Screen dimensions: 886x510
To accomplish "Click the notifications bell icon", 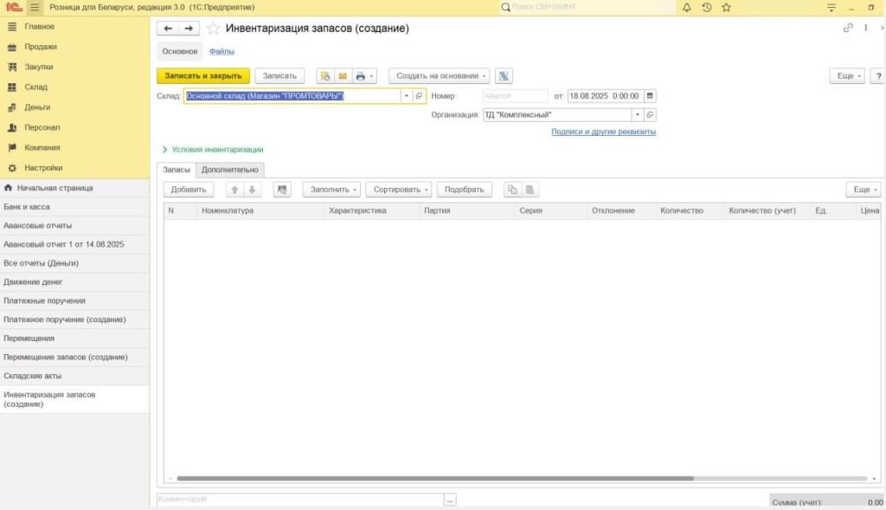I will click(687, 7).
